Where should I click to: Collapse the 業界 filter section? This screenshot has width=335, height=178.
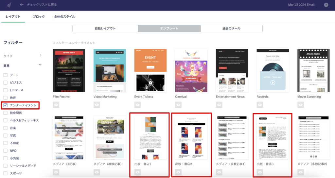coord(40,65)
